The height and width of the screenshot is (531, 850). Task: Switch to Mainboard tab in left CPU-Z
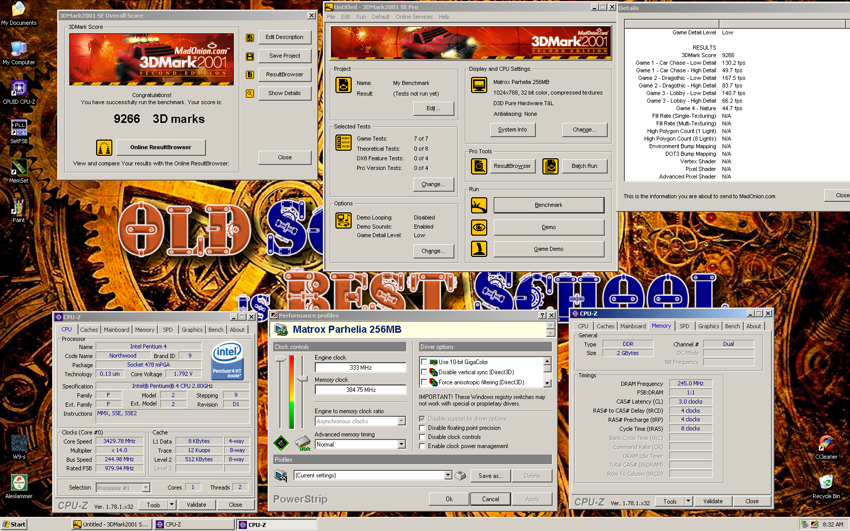116,330
